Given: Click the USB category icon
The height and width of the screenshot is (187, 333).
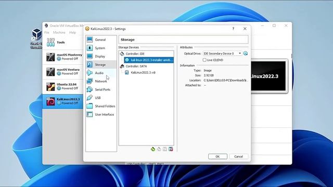Looking at the screenshot, I should coord(89,98).
